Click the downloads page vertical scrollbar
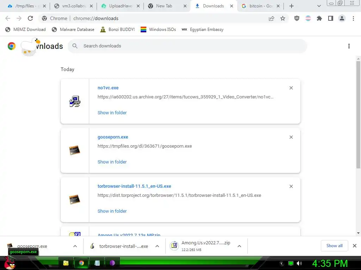361x270 pixels. [x=358, y=115]
